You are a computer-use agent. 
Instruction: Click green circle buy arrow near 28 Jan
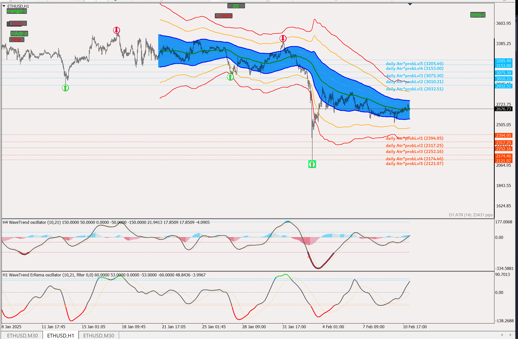pyautogui.click(x=230, y=77)
